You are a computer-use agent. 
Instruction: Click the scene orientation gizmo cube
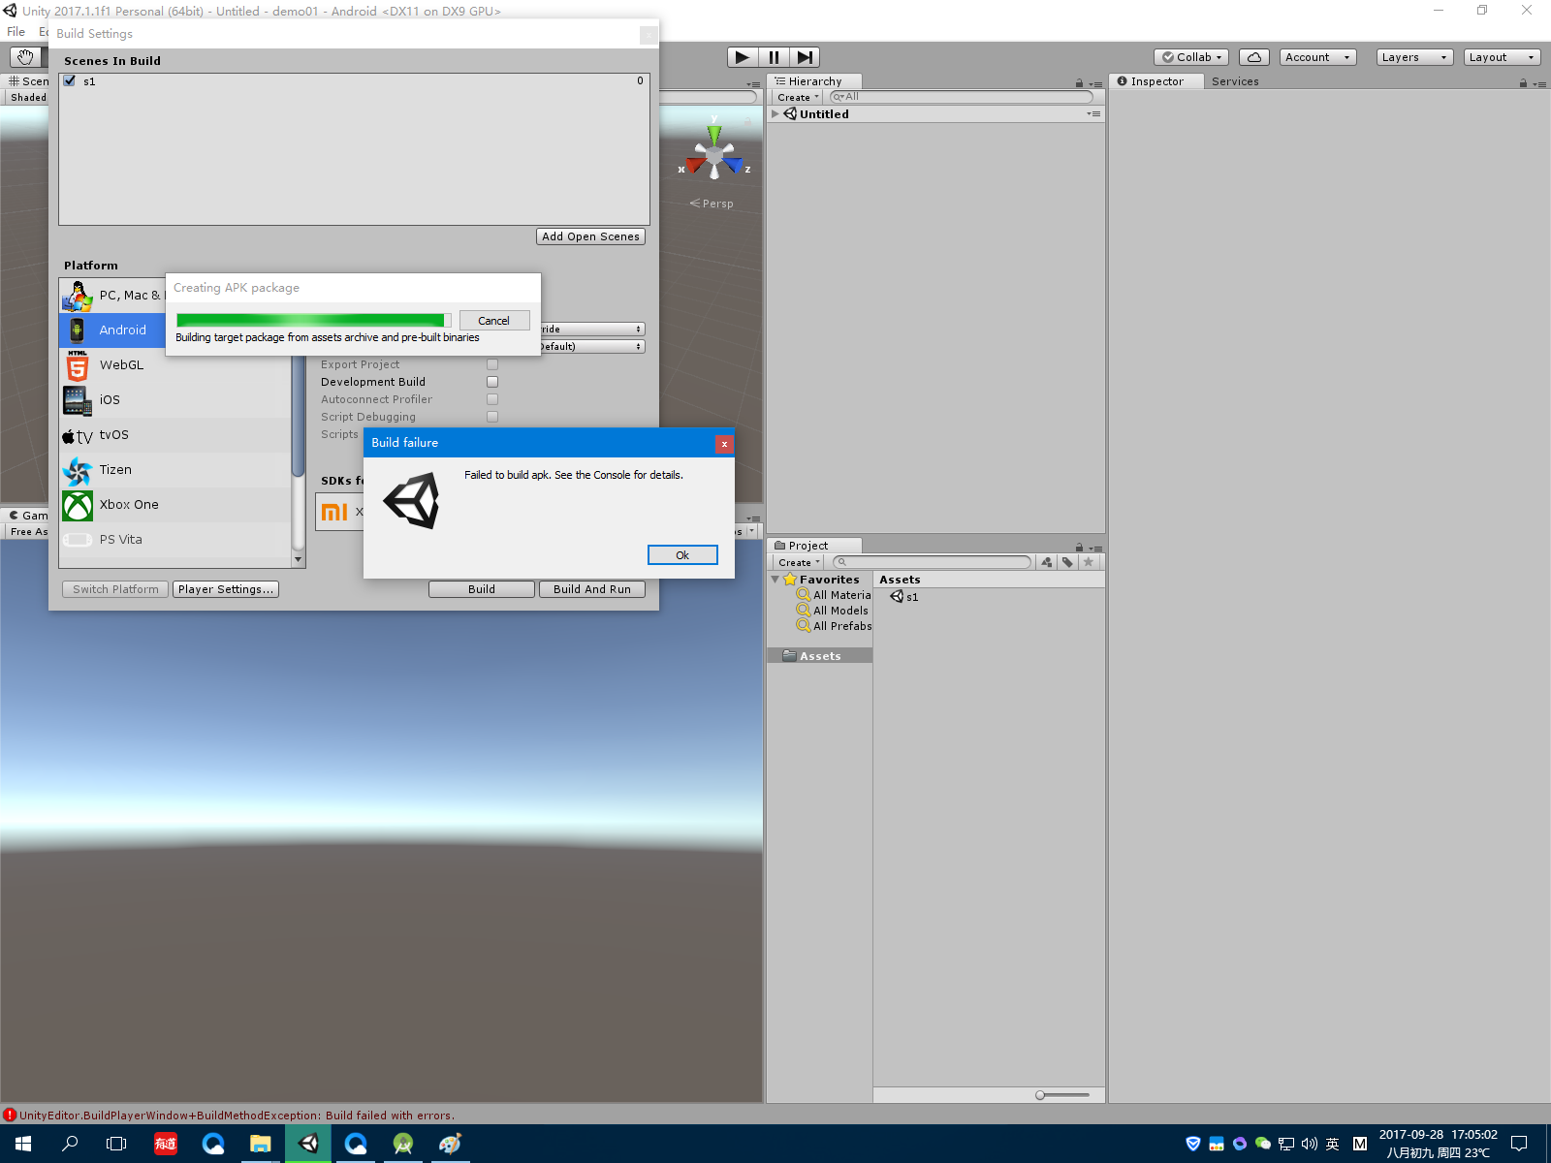714,156
